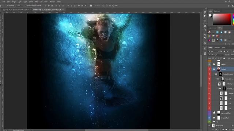234x131 pixels.
Task: Switch to the Paths panel tab
Action: tap(223, 48)
